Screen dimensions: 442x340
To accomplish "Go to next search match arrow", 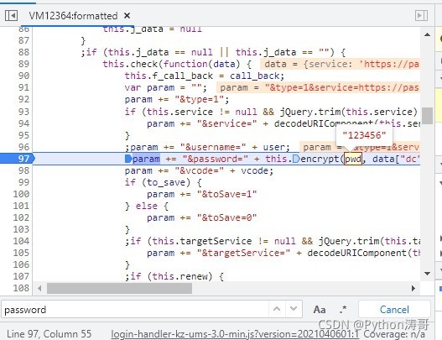I will coord(294,309).
